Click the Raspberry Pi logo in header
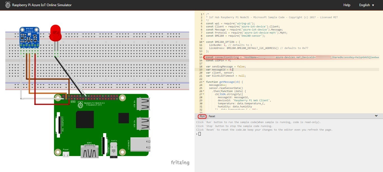The image size is (383, 172). [8, 5]
